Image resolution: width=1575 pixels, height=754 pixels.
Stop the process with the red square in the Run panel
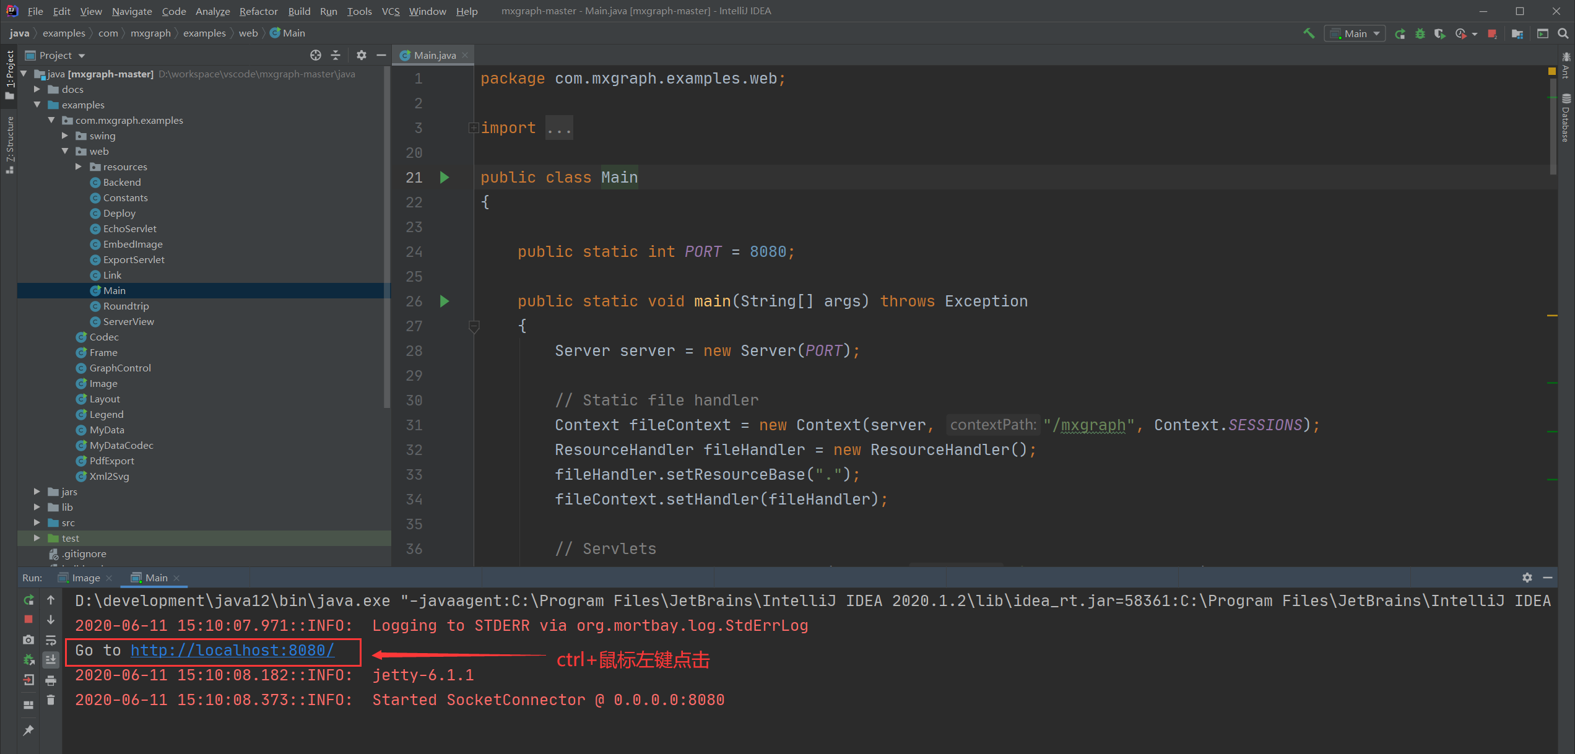coord(28,619)
